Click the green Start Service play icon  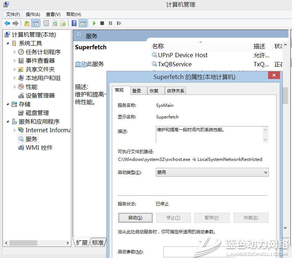(x=94, y=23)
